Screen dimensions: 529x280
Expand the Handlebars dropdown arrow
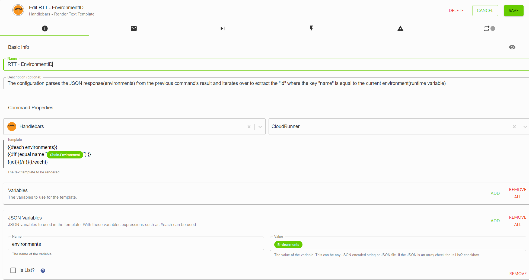[260, 127]
